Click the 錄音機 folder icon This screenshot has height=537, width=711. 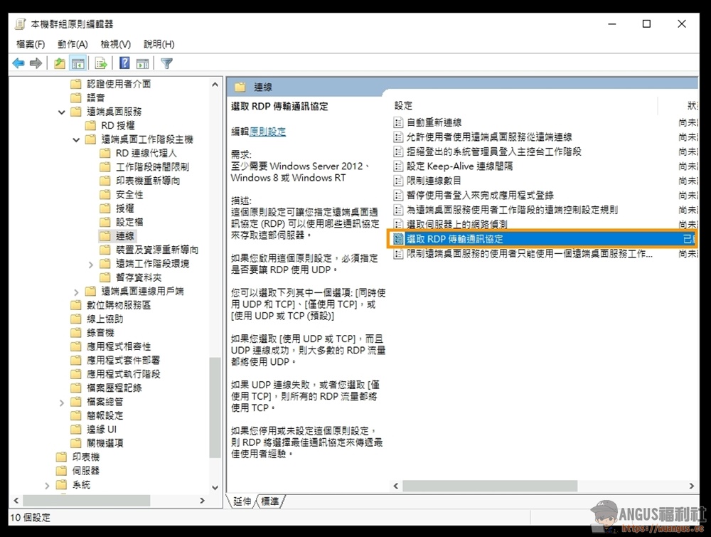76,332
